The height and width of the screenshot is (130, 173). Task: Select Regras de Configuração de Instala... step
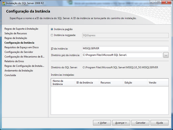pyautogui.click(x=24, y=66)
